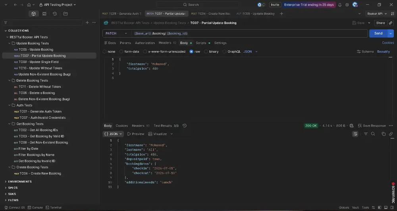This screenshot has width=397, height=211.
Task: Open the Terminal in status bar
Action: [x=54, y=207]
